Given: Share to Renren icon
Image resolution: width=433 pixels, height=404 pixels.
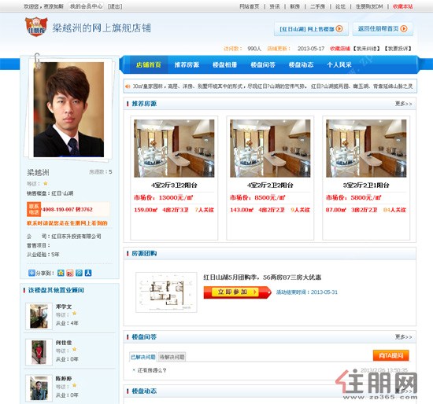Looking at the screenshot, I should click(88, 273).
